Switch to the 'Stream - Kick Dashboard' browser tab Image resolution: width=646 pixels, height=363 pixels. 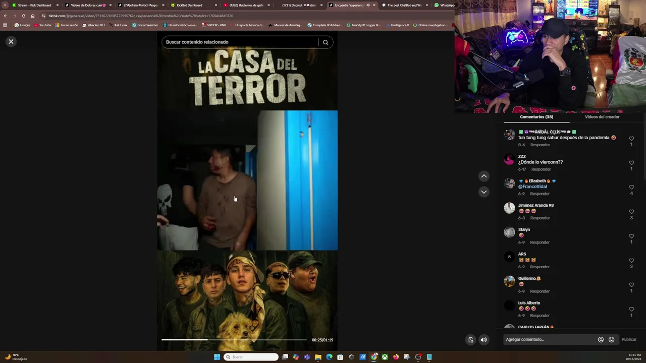pos(34,5)
